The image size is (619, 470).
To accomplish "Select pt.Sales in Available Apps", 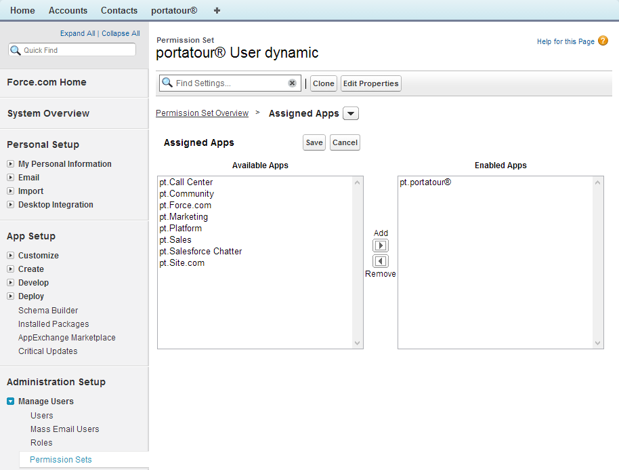I will [175, 239].
